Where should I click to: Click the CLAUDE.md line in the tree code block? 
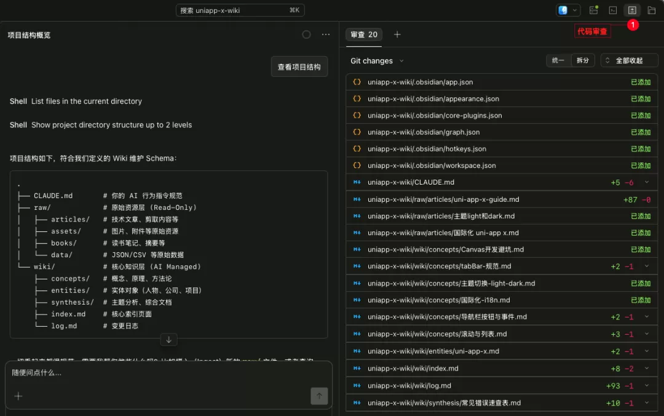100,196
